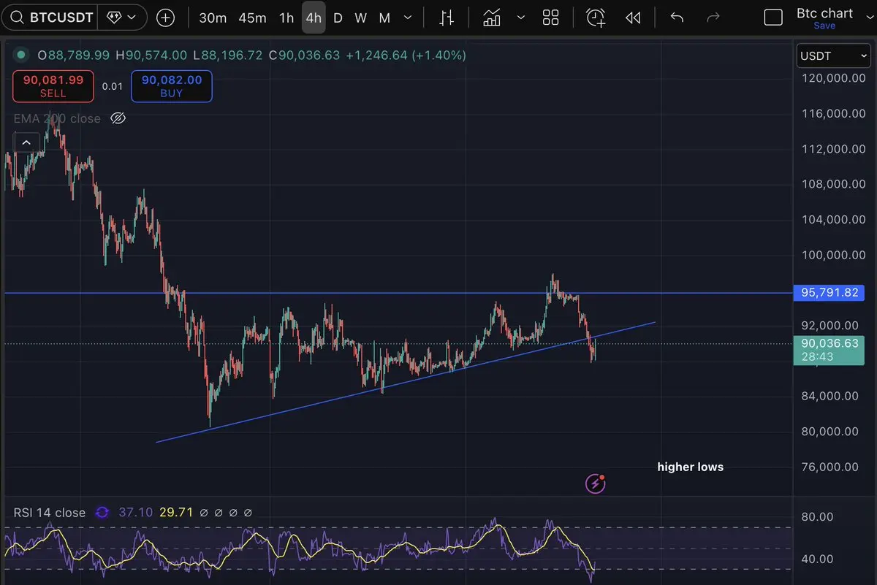Viewport: 877px width, 585px height.
Task: Click the 76,000.00 price axis label
Action: pos(829,467)
